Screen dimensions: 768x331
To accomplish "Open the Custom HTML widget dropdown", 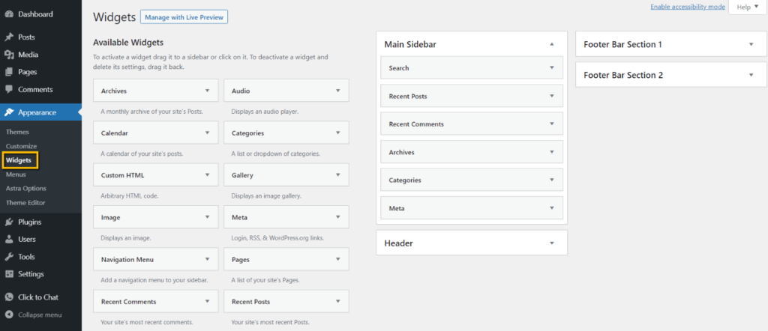I will tap(207, 175).
